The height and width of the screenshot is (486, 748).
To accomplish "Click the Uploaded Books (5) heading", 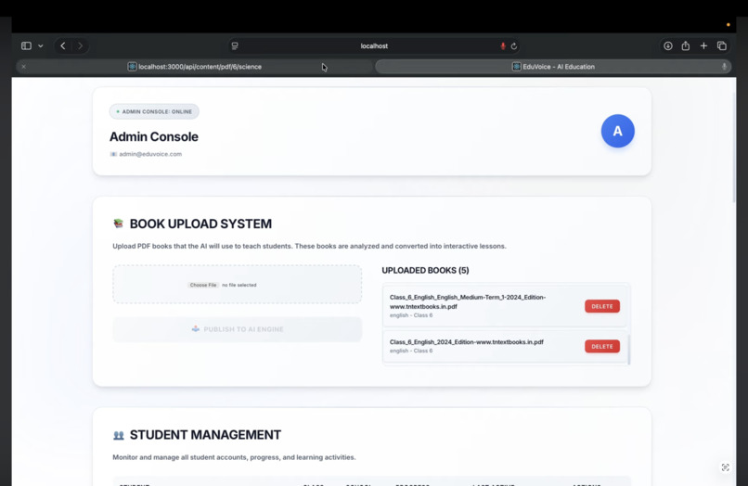I will pos(425,271).
